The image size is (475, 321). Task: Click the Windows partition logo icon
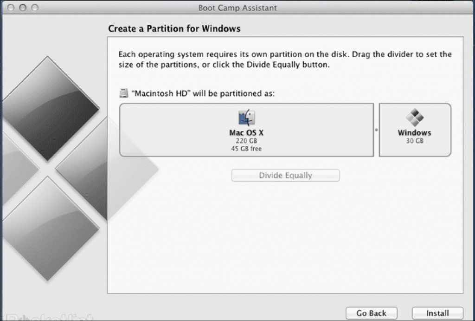(415, 118)
